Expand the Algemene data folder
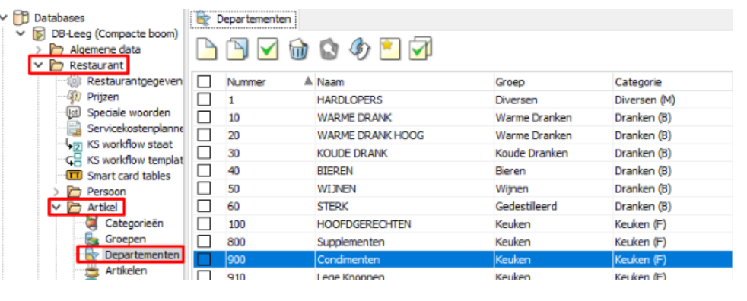The height and width of the screenshot is (301, 747). point(39,49)
